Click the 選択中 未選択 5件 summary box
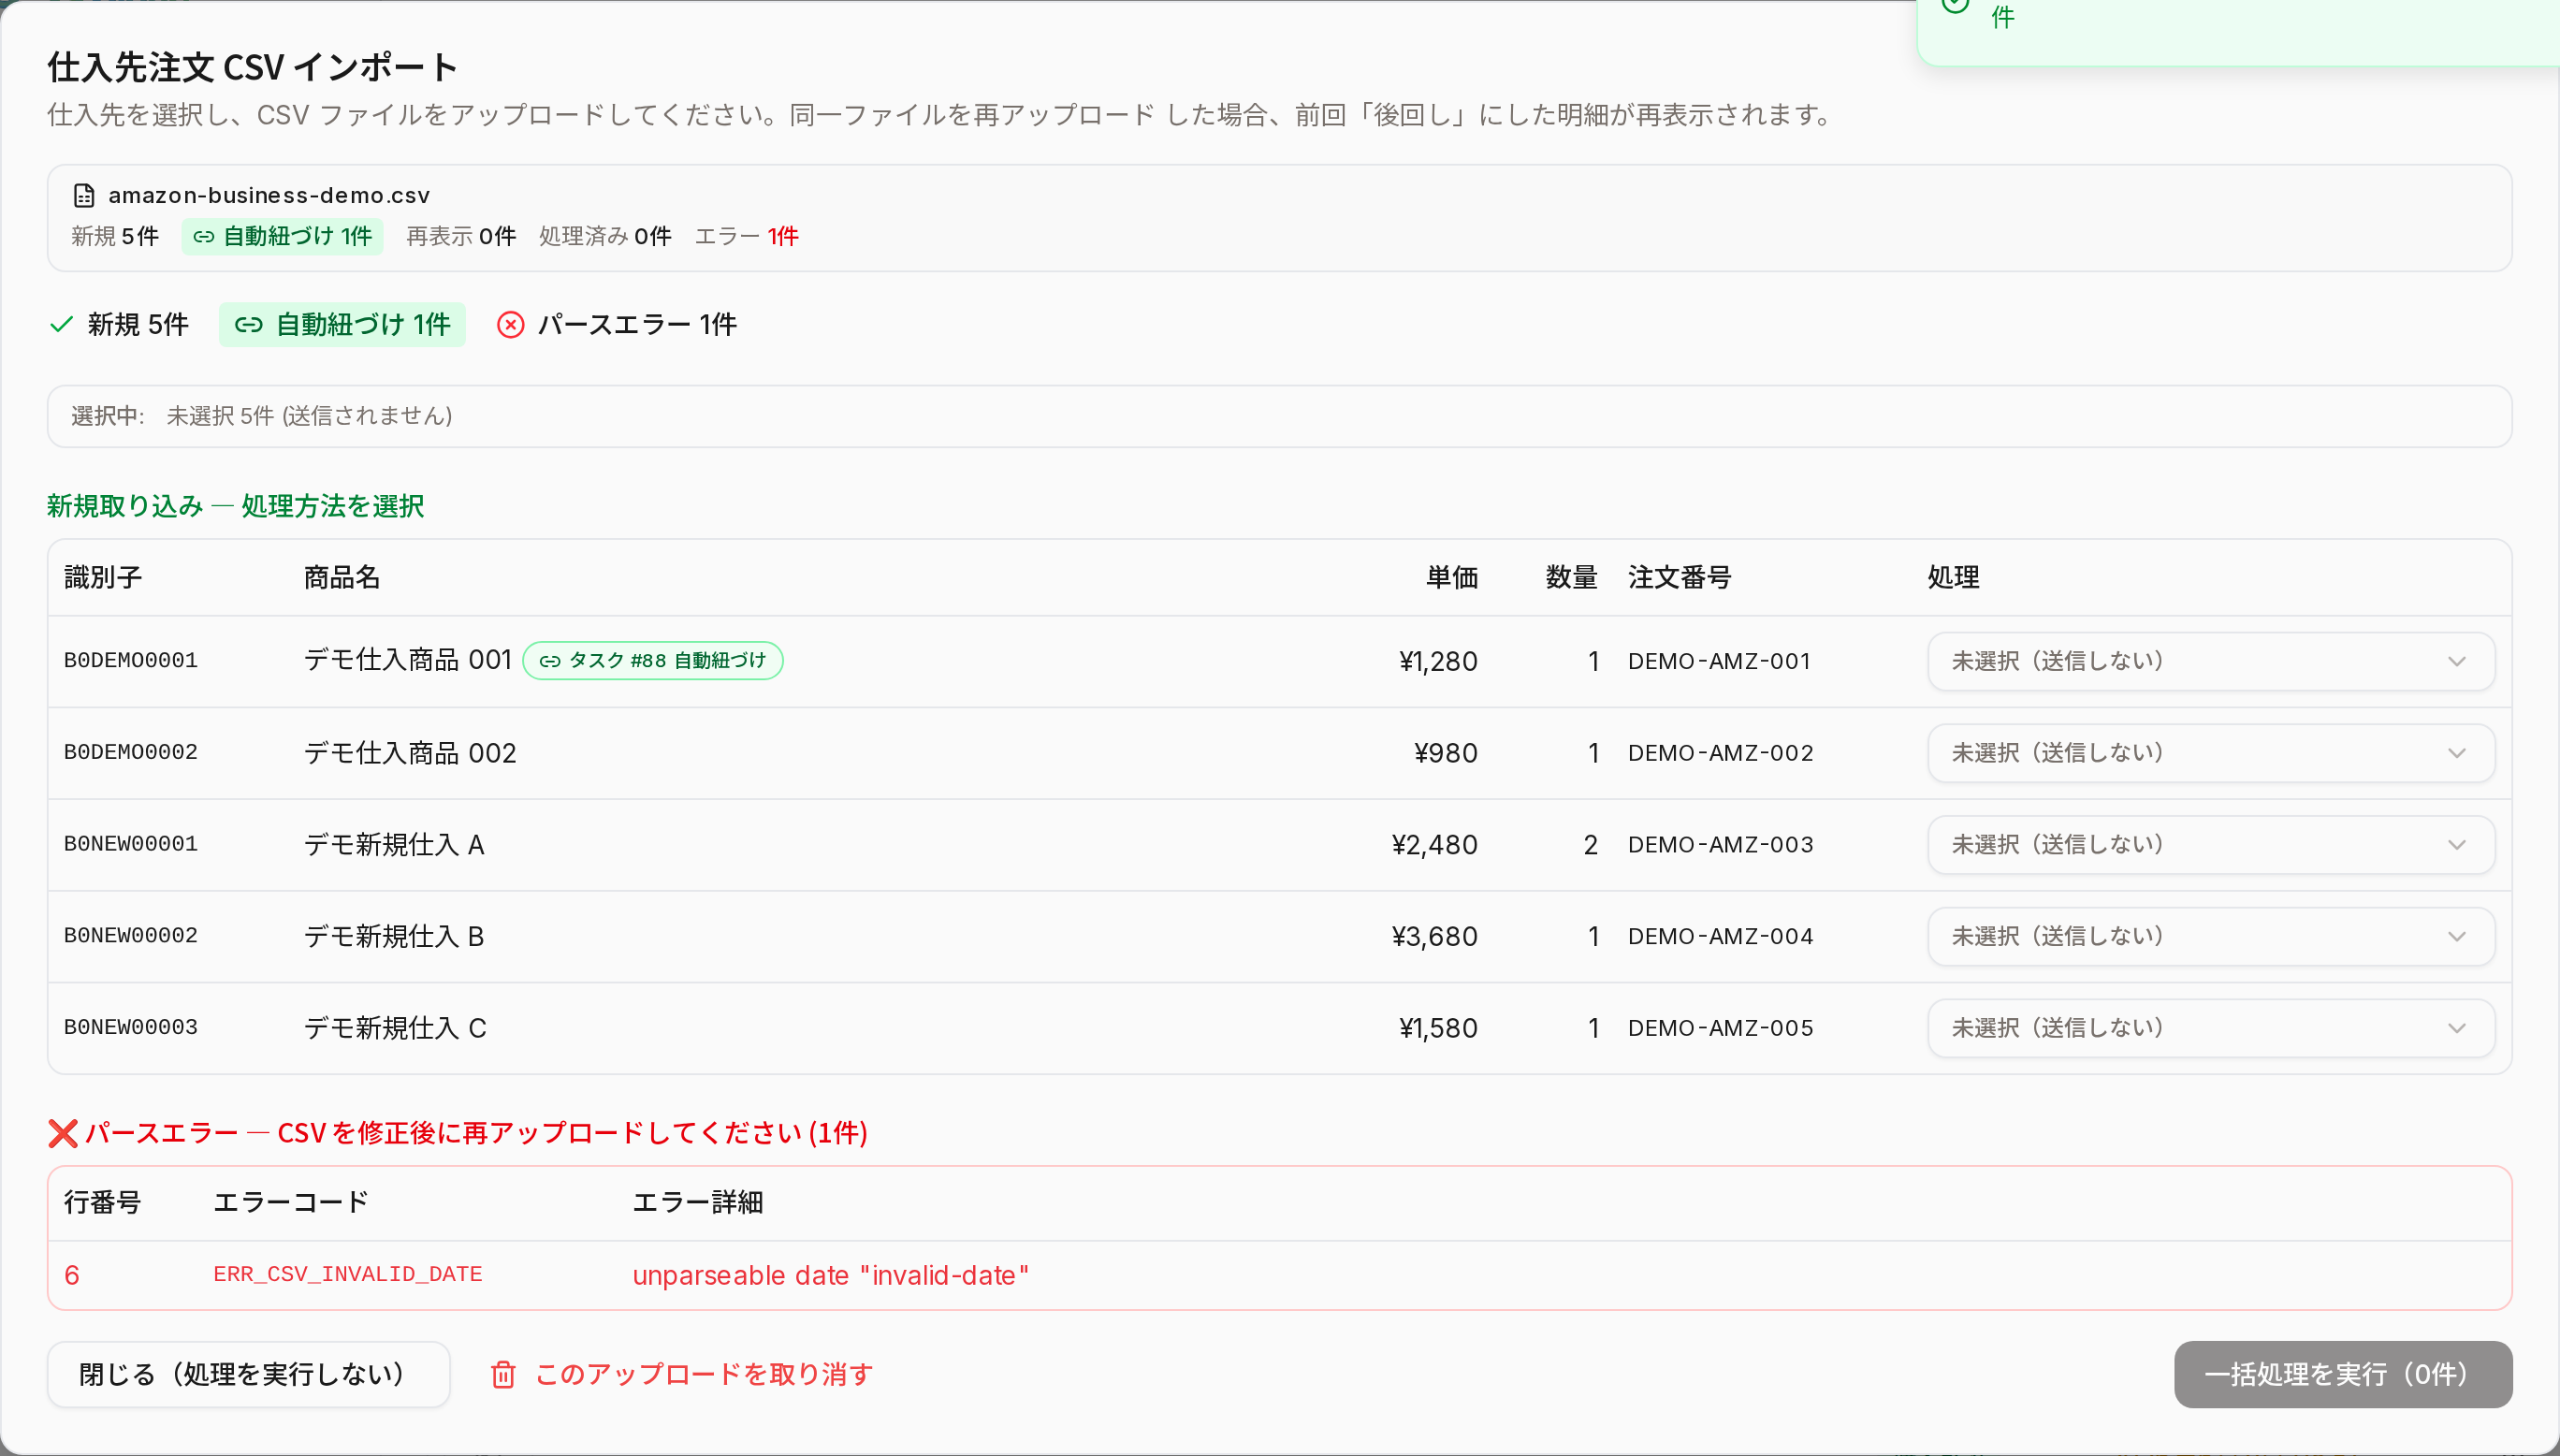 (x=1279, y=417)
